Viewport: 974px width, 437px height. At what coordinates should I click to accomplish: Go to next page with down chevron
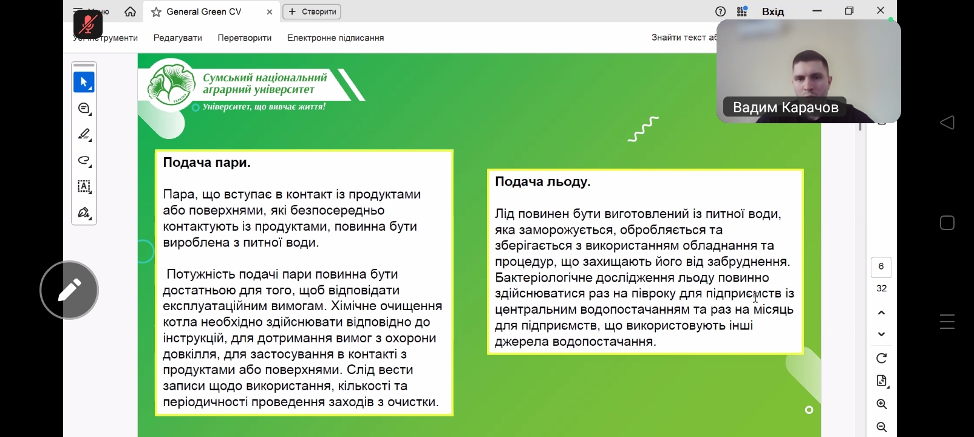click(882, 334)
